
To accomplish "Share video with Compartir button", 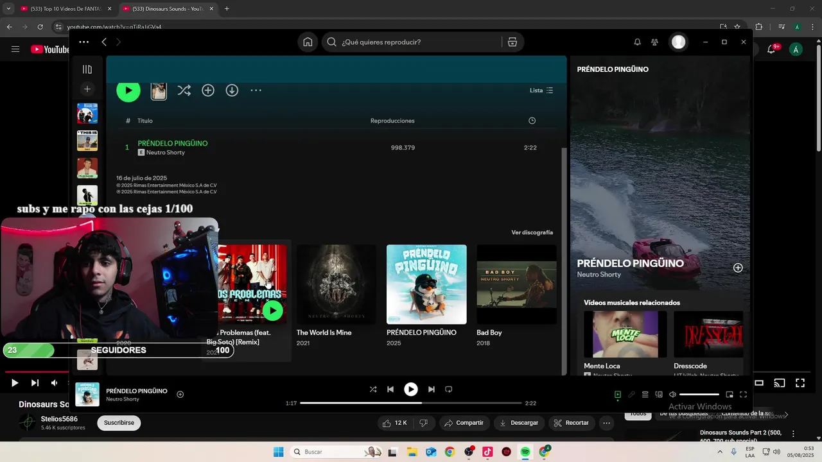I will coord(464,423).
